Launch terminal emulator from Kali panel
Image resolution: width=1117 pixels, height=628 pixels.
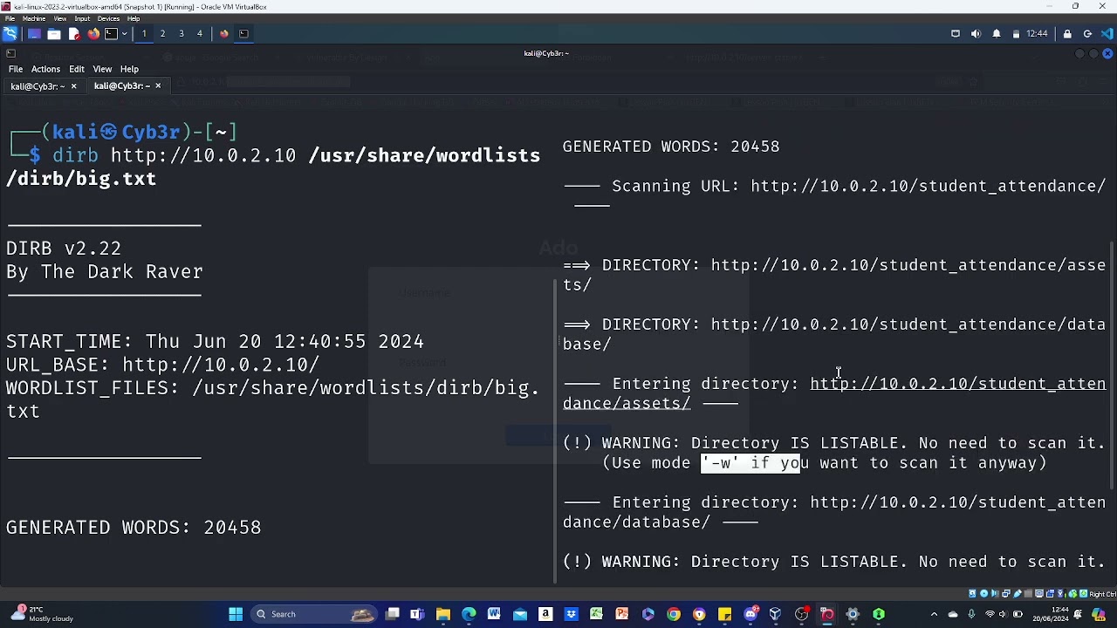[x=111, y=33]
